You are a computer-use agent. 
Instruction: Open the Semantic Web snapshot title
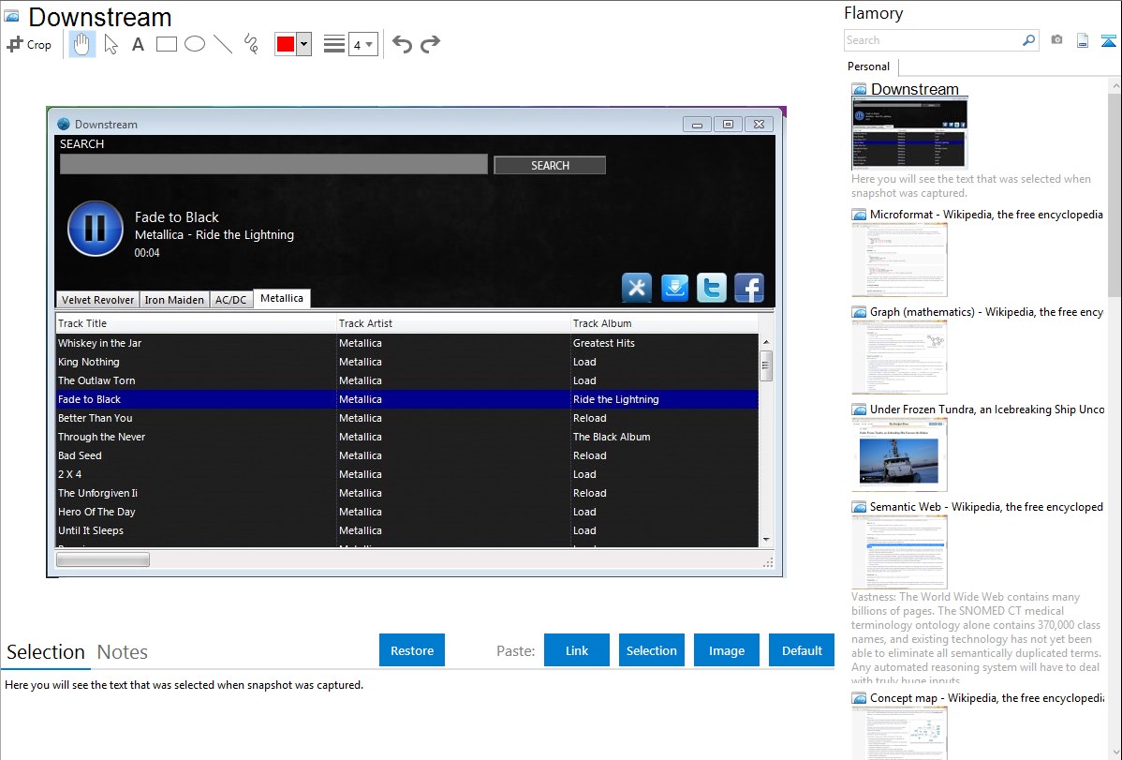(986, 506)
